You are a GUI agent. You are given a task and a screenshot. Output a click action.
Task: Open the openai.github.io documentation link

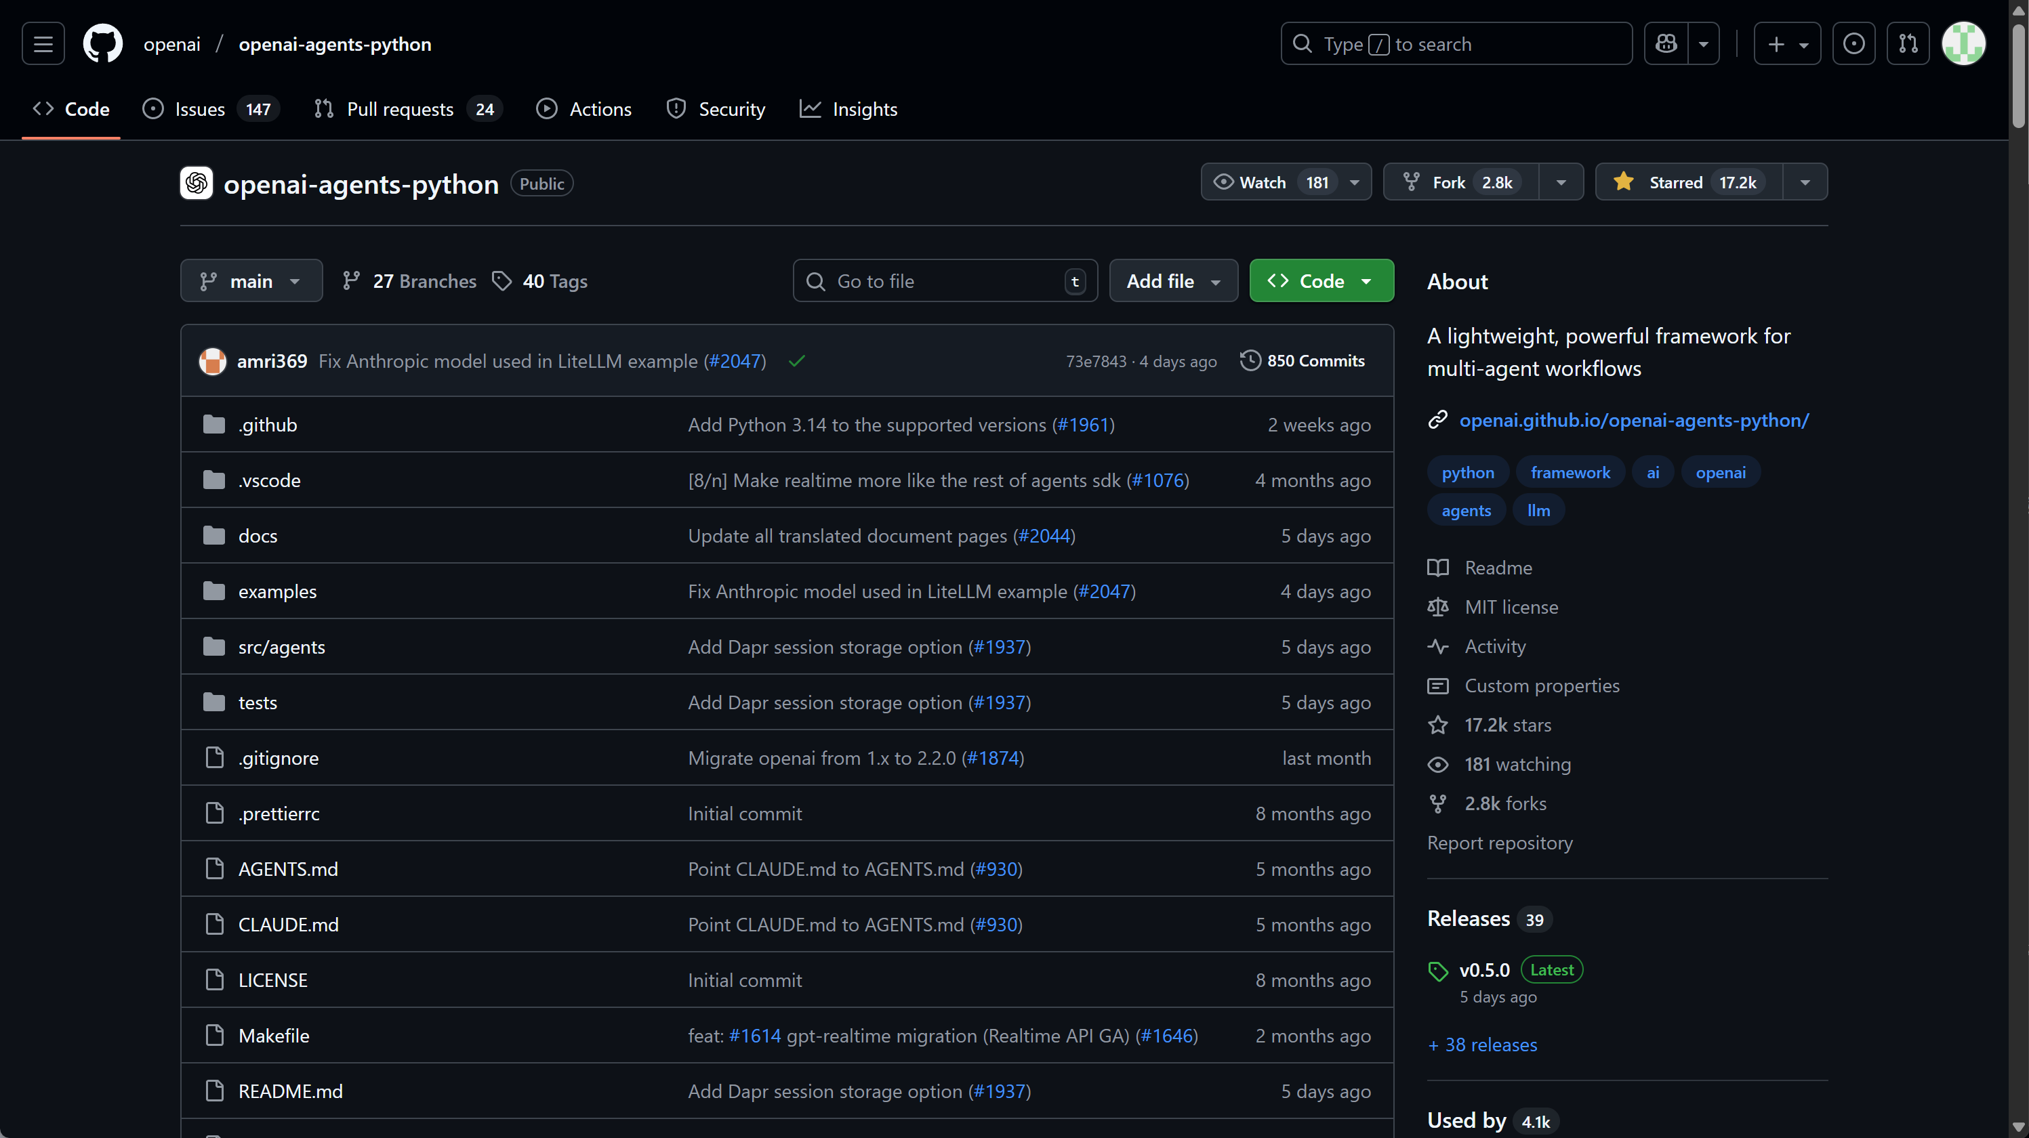1634,421
